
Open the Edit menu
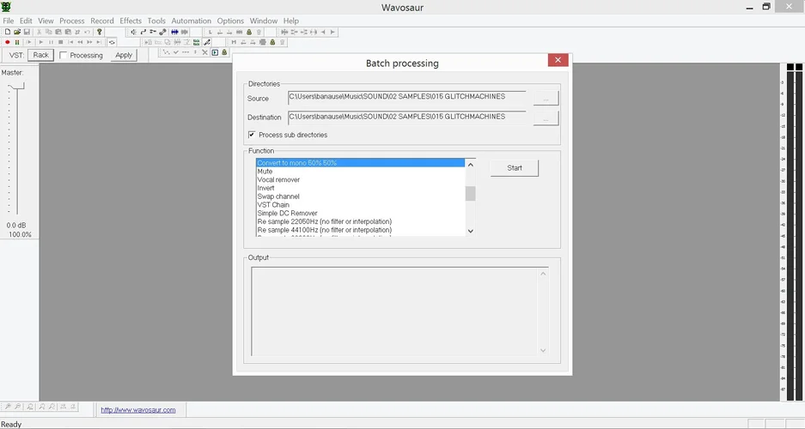26,21
